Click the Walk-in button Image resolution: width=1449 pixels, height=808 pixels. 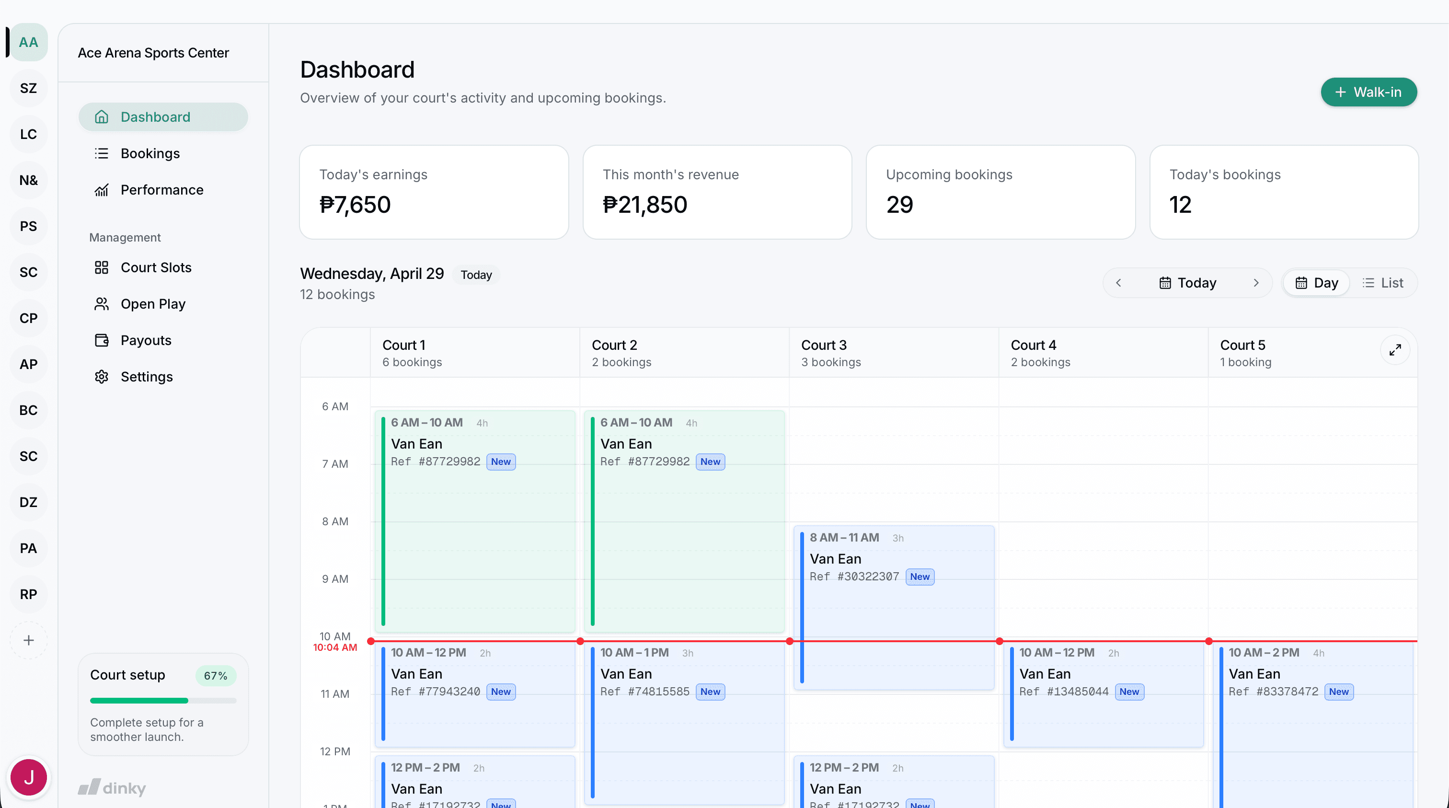1368,92
